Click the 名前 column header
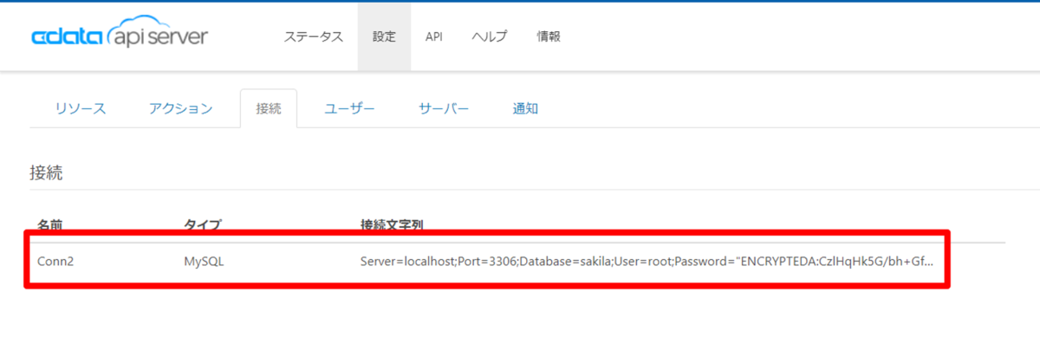The width and height of the screenshot is (1040, 344). [x=50, y=224]
